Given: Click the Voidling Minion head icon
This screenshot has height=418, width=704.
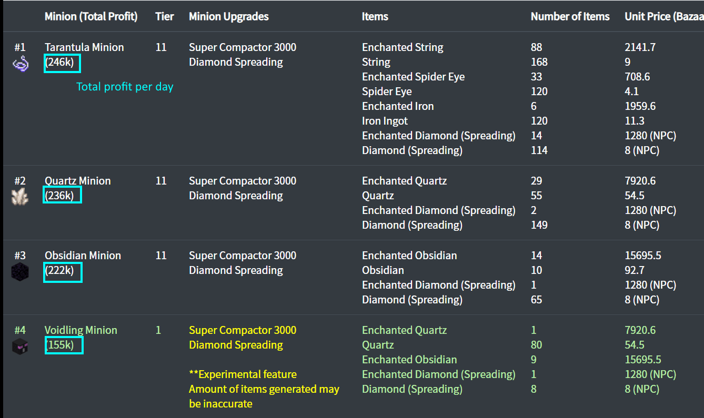Looking at the screenshot, I should pos(20,346).
